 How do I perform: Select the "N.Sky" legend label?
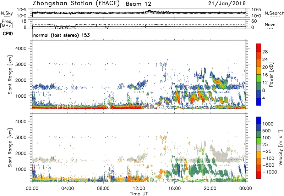pyautogui.click(x=7, y=13)
